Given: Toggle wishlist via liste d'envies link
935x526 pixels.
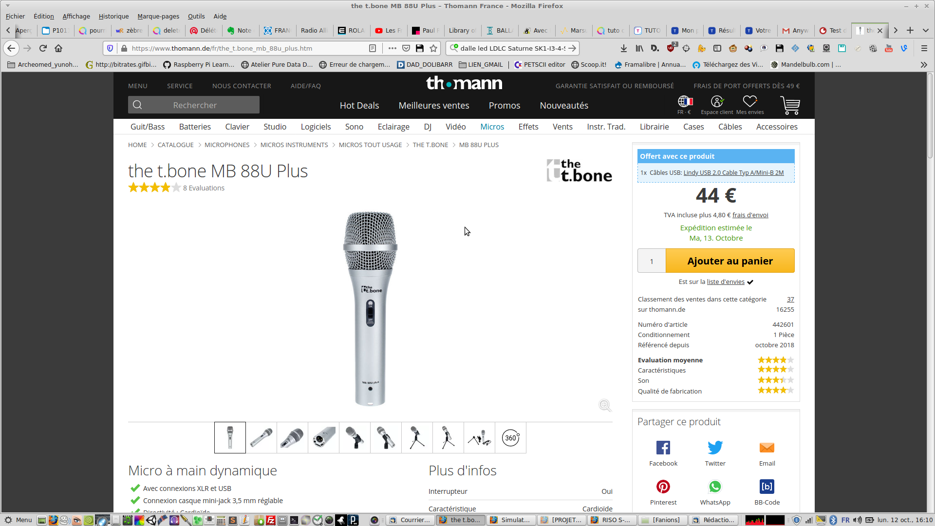Looking at the screenshot, I should [x=726, y=282].
